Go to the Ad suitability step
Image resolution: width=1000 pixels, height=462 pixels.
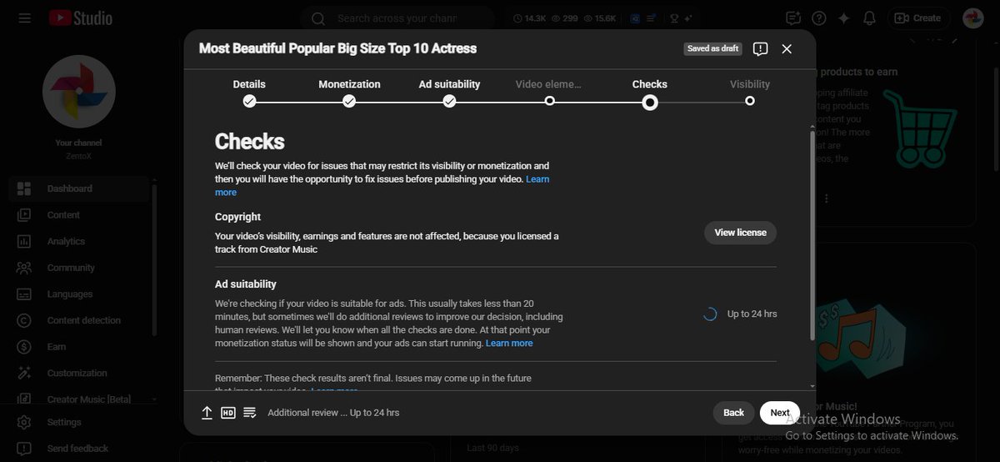pos(449,92)
